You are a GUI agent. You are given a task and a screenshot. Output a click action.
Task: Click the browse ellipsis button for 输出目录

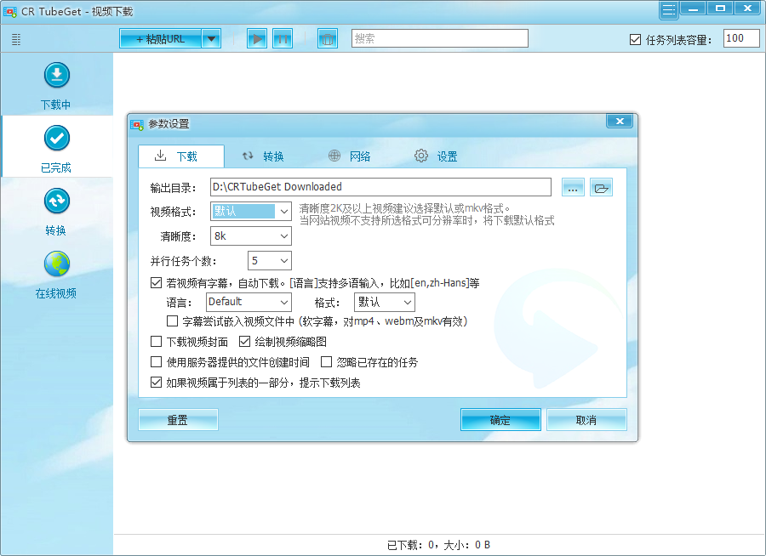click(573, 188)
